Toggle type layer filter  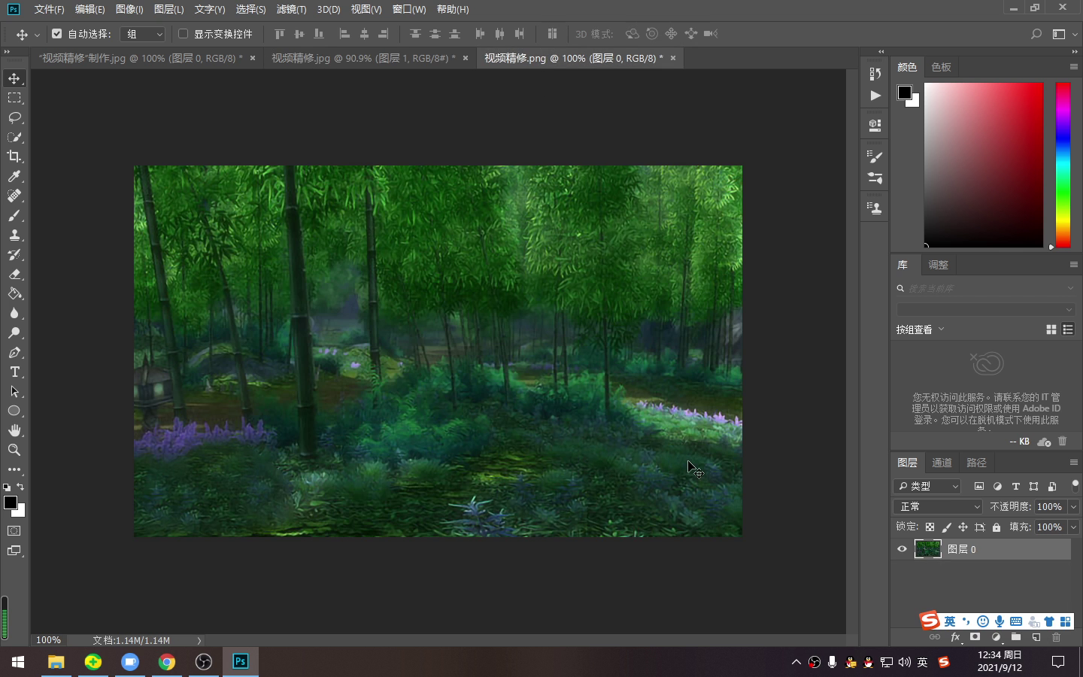click(1016, 487)
